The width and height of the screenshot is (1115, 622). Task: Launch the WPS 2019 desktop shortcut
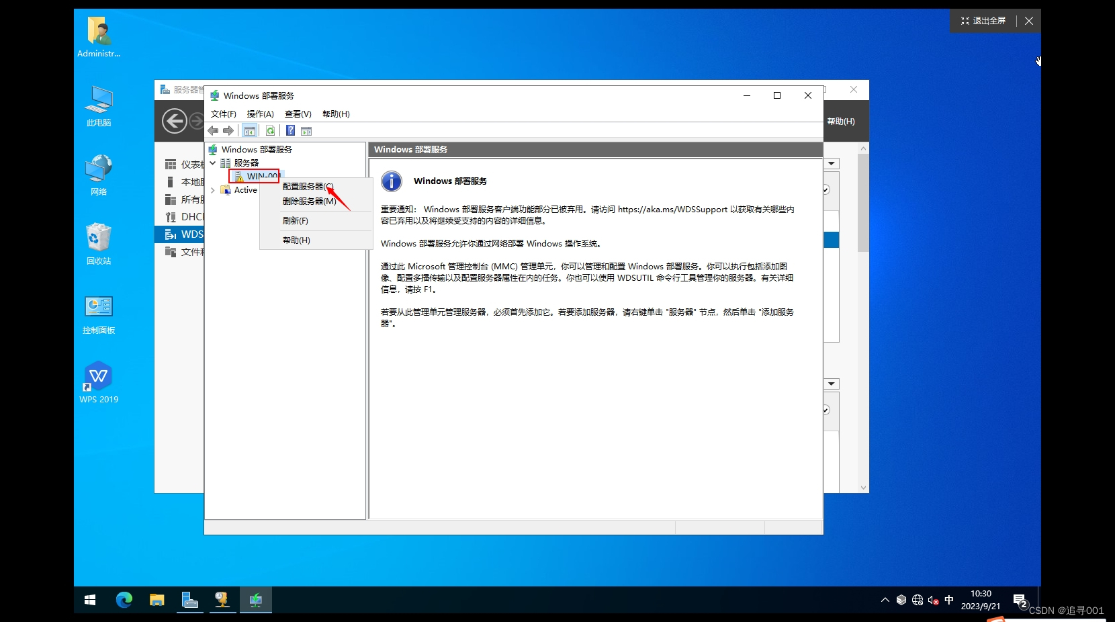[99, 383]
